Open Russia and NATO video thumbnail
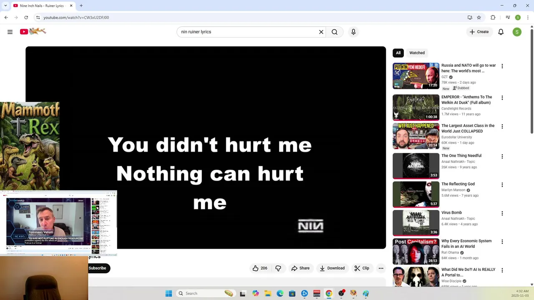534x300 pixels. click(416, 76)
